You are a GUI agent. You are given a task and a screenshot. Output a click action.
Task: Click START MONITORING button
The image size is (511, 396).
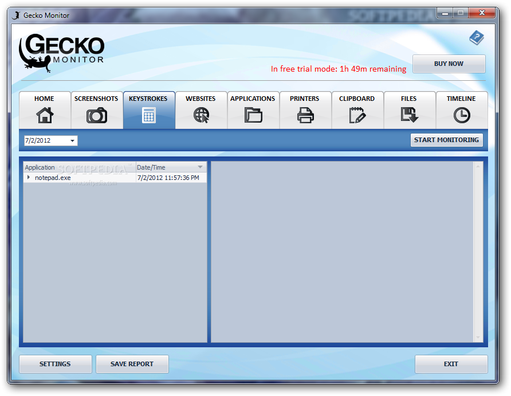click(x=446, y=140)
